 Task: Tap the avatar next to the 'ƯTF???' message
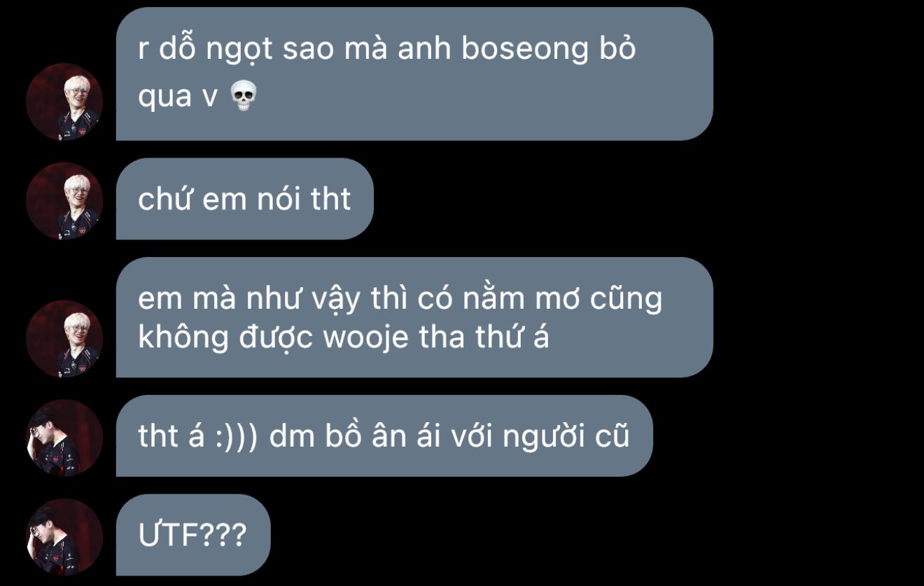coord(64,537)
